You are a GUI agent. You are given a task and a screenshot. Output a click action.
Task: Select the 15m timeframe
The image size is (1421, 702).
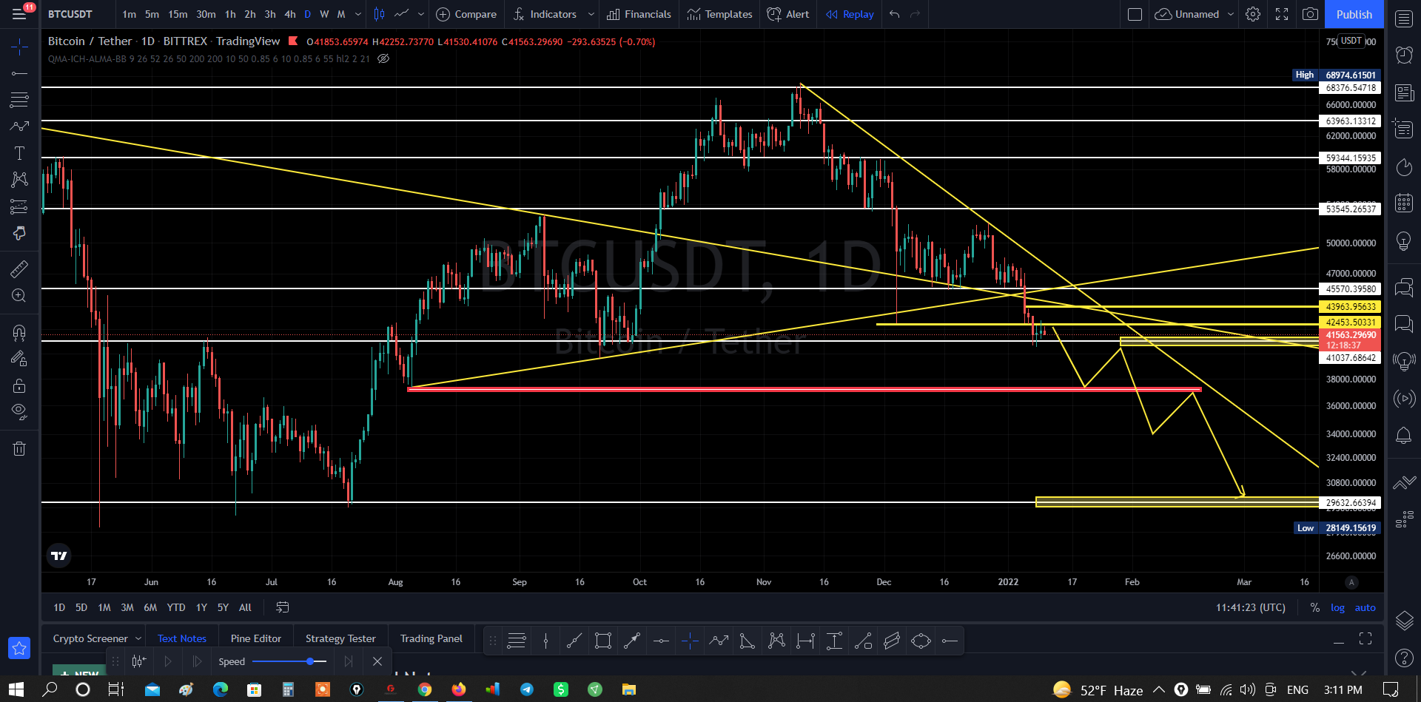click(x=178, y=14)
